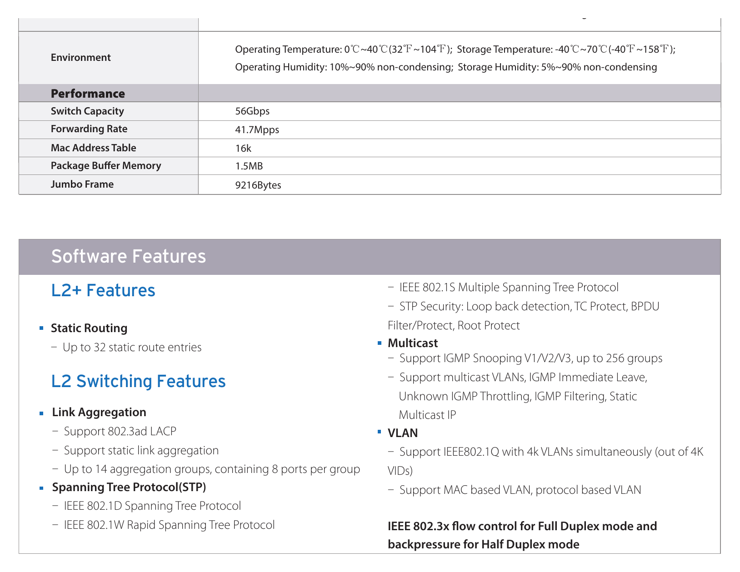Select the L2+ Features heading
The image size is (740, 572).
coord(103,290)
